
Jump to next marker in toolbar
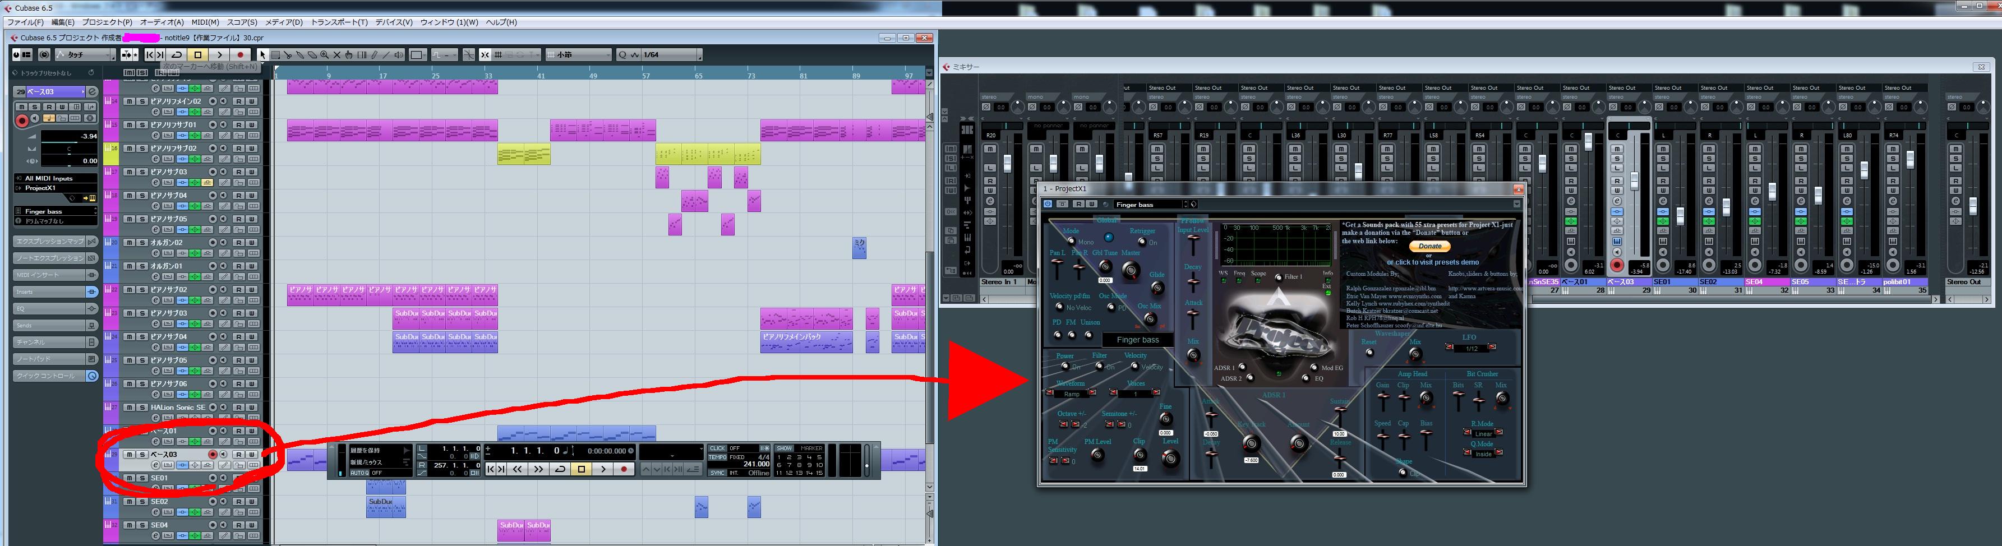click(x=160, y=55)
